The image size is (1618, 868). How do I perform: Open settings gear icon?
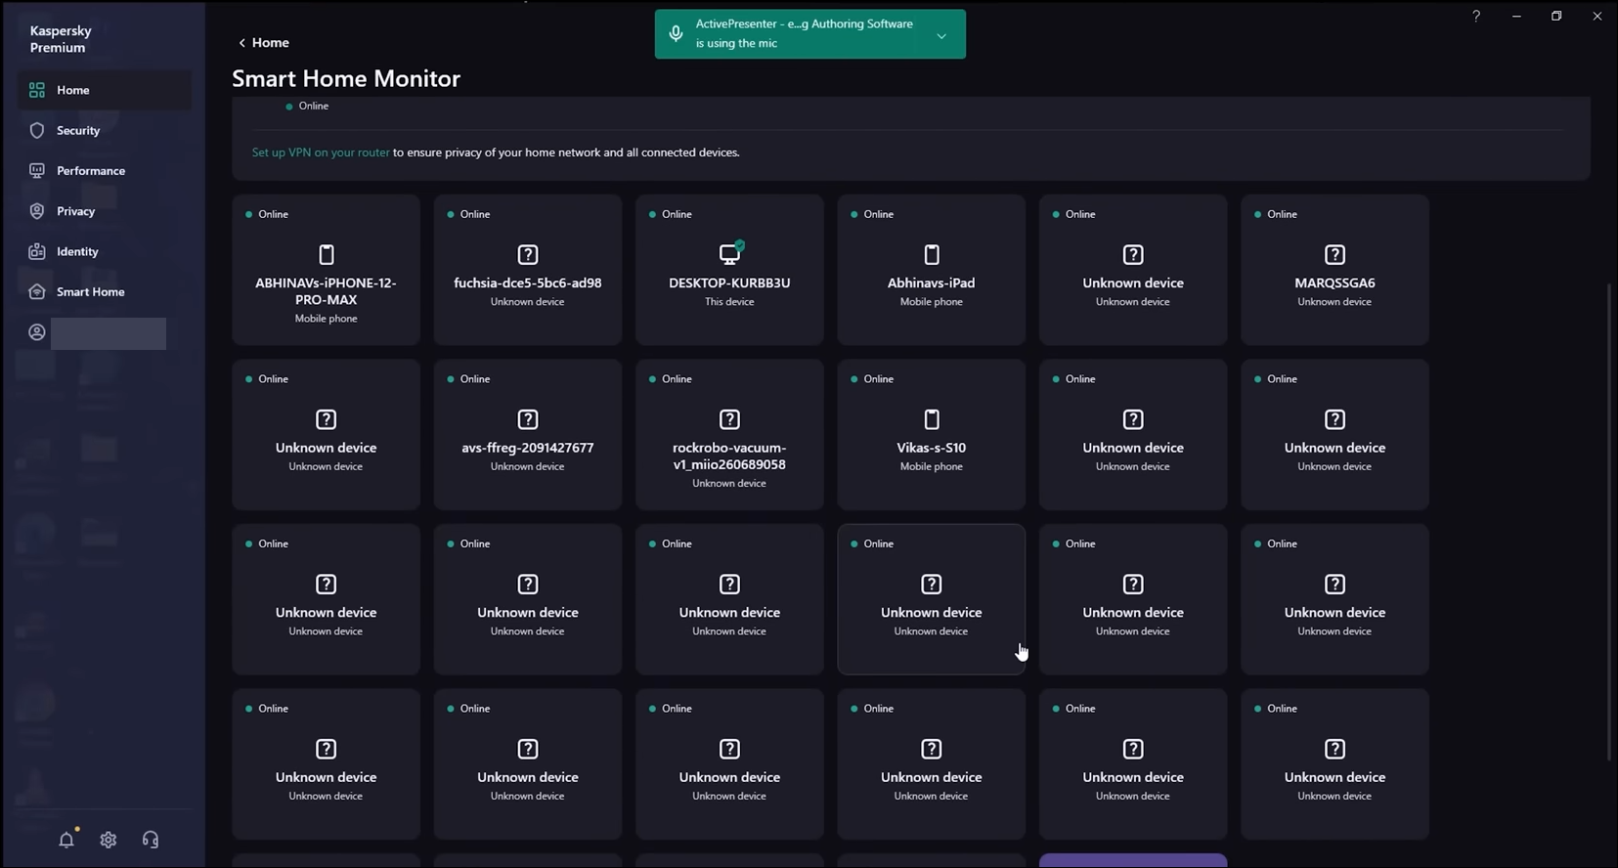[x=109, y=840]
